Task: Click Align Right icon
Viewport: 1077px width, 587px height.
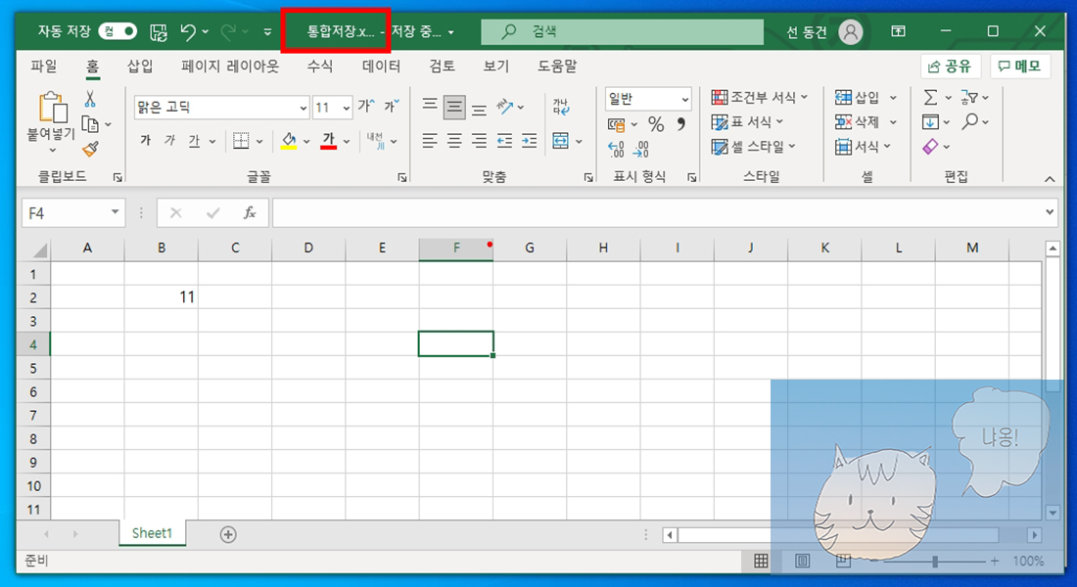Action: tap(480, 142)
